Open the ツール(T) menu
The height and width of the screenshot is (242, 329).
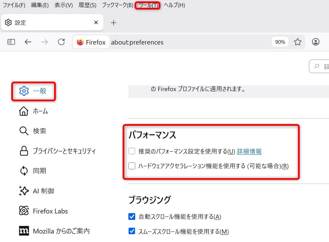click(x=147, y=5)
